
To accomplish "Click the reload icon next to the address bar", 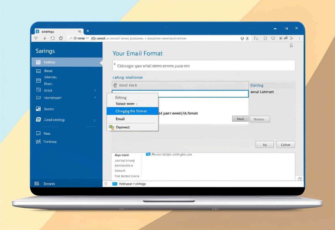I will pos(52,38).
